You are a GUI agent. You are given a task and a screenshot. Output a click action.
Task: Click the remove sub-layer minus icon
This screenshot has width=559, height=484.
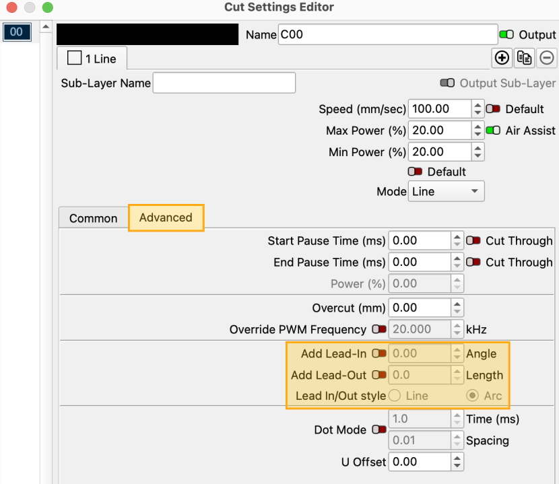pyautogui.click(x=547, y=59)
